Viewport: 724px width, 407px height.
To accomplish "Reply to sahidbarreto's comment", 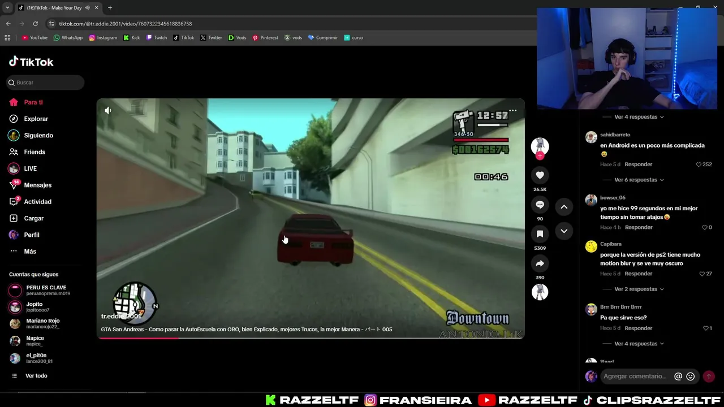I will [639, 164].
